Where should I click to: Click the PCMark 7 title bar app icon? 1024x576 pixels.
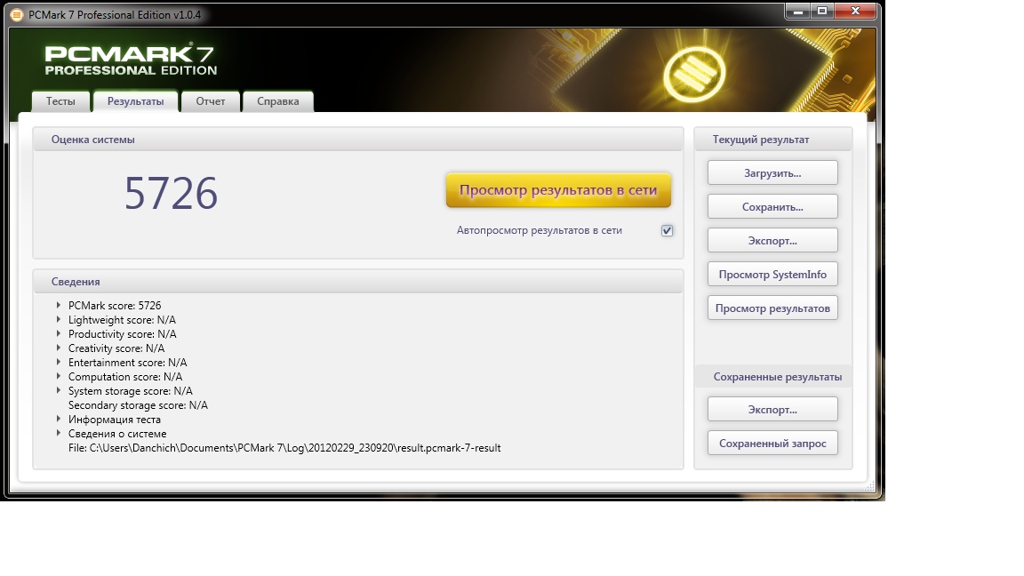click(x=17, y=14)
